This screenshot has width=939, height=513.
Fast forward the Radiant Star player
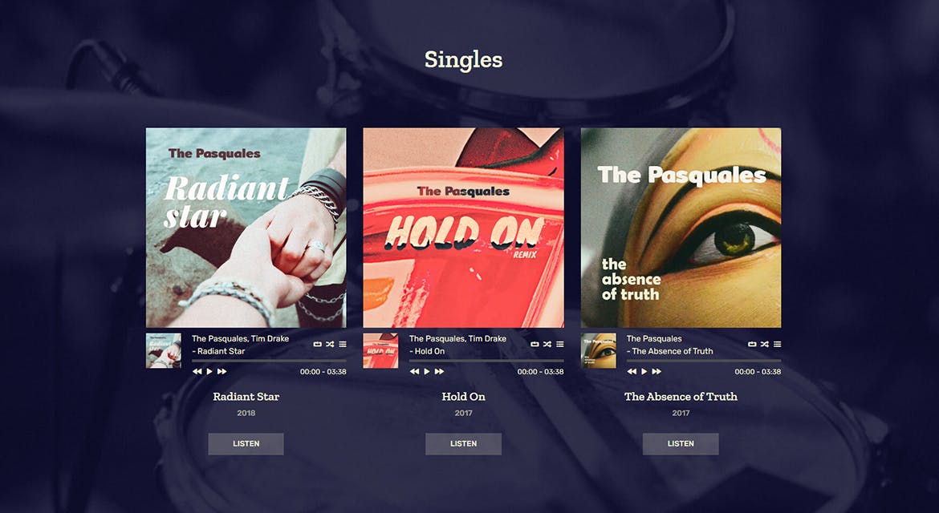(x=222, y=371)
